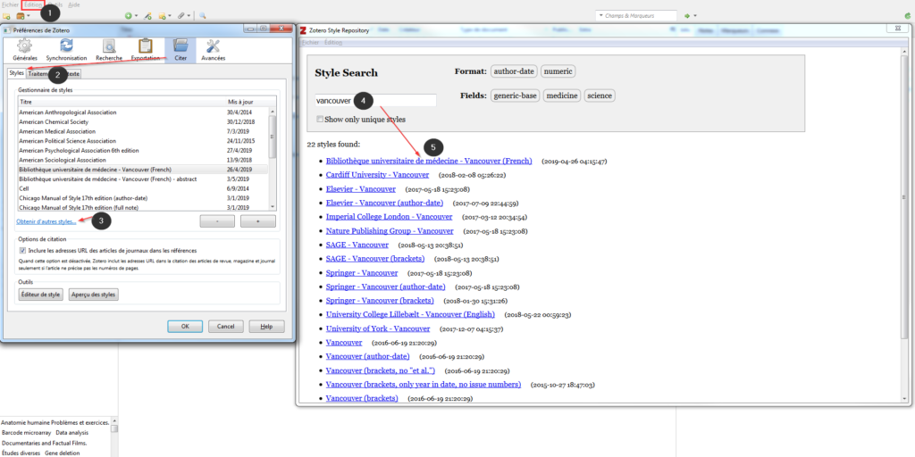Open Elsevier - Vancouver (author-date) link

pos(384,203)
